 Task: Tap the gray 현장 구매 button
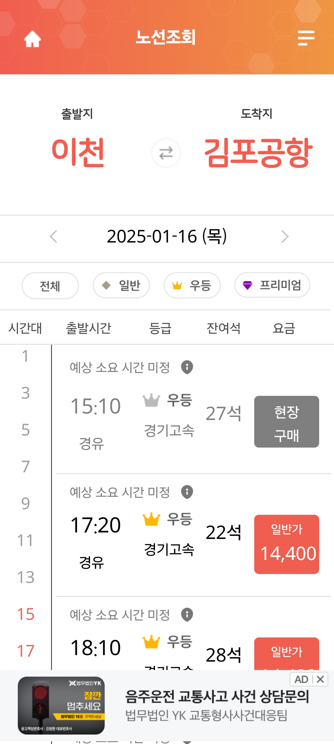point(287,422)
